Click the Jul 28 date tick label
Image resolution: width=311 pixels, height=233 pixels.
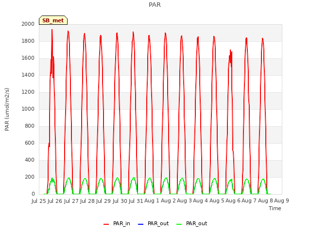coord(87,201)
